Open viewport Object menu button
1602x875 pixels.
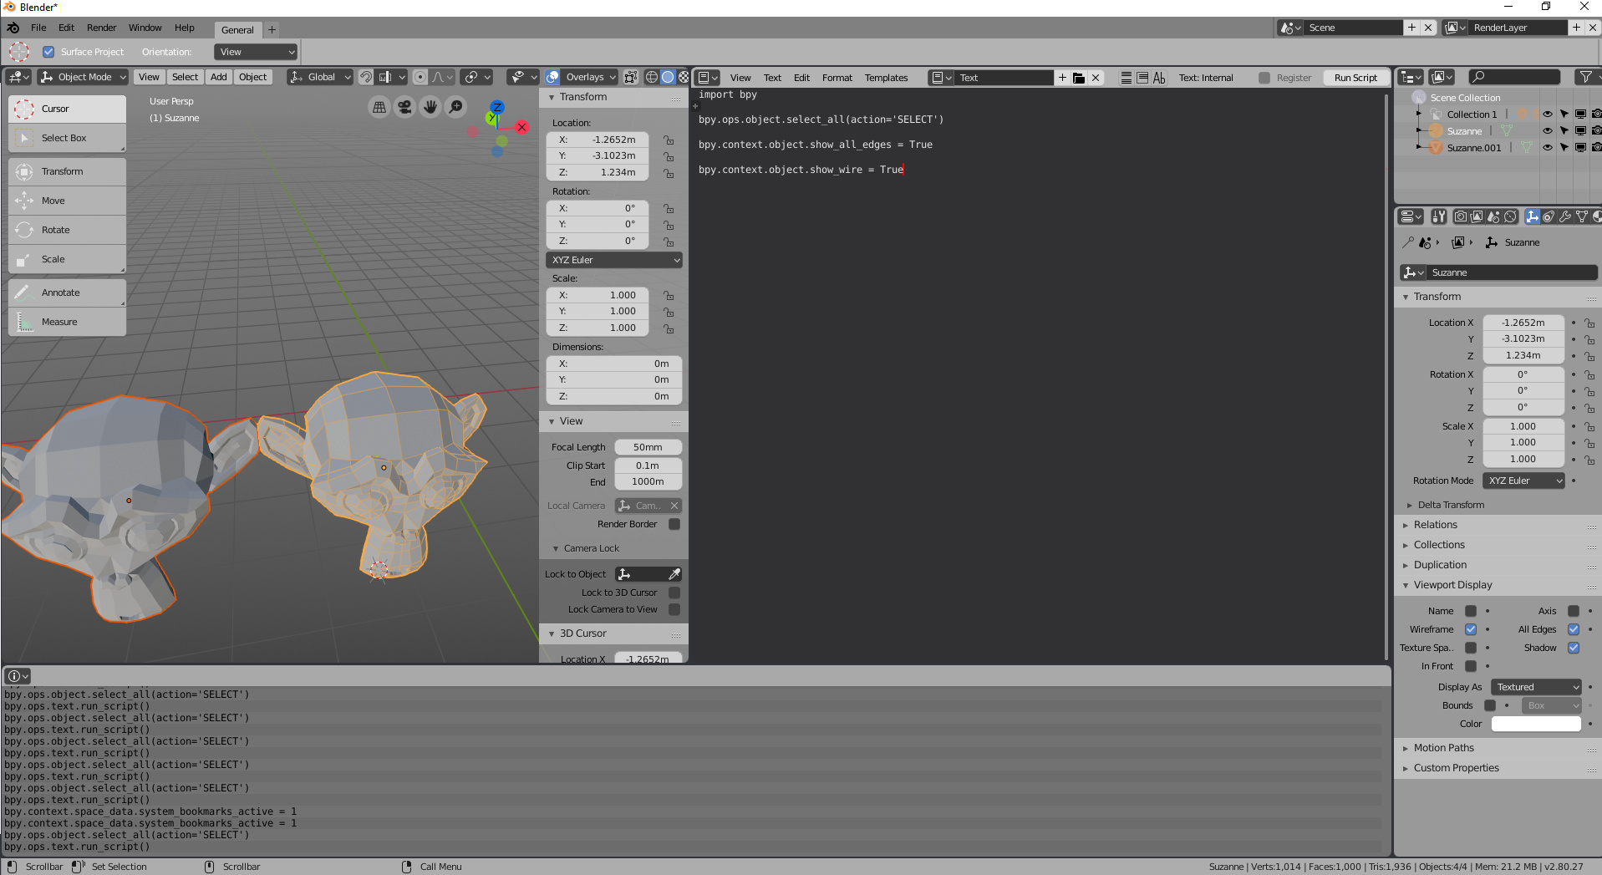click(x=253, y=77)
